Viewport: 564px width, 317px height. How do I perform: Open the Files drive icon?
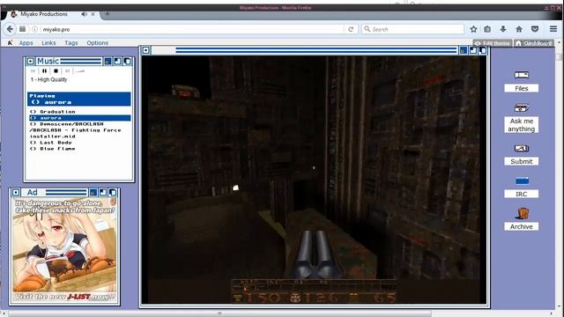click(x=521, y=75)
